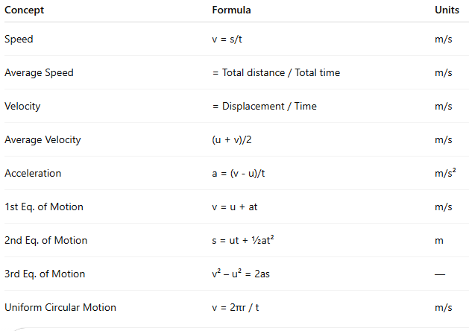Click the Formula column header
Viewport: 469px width, 331px height.
[x=231, y=10]
